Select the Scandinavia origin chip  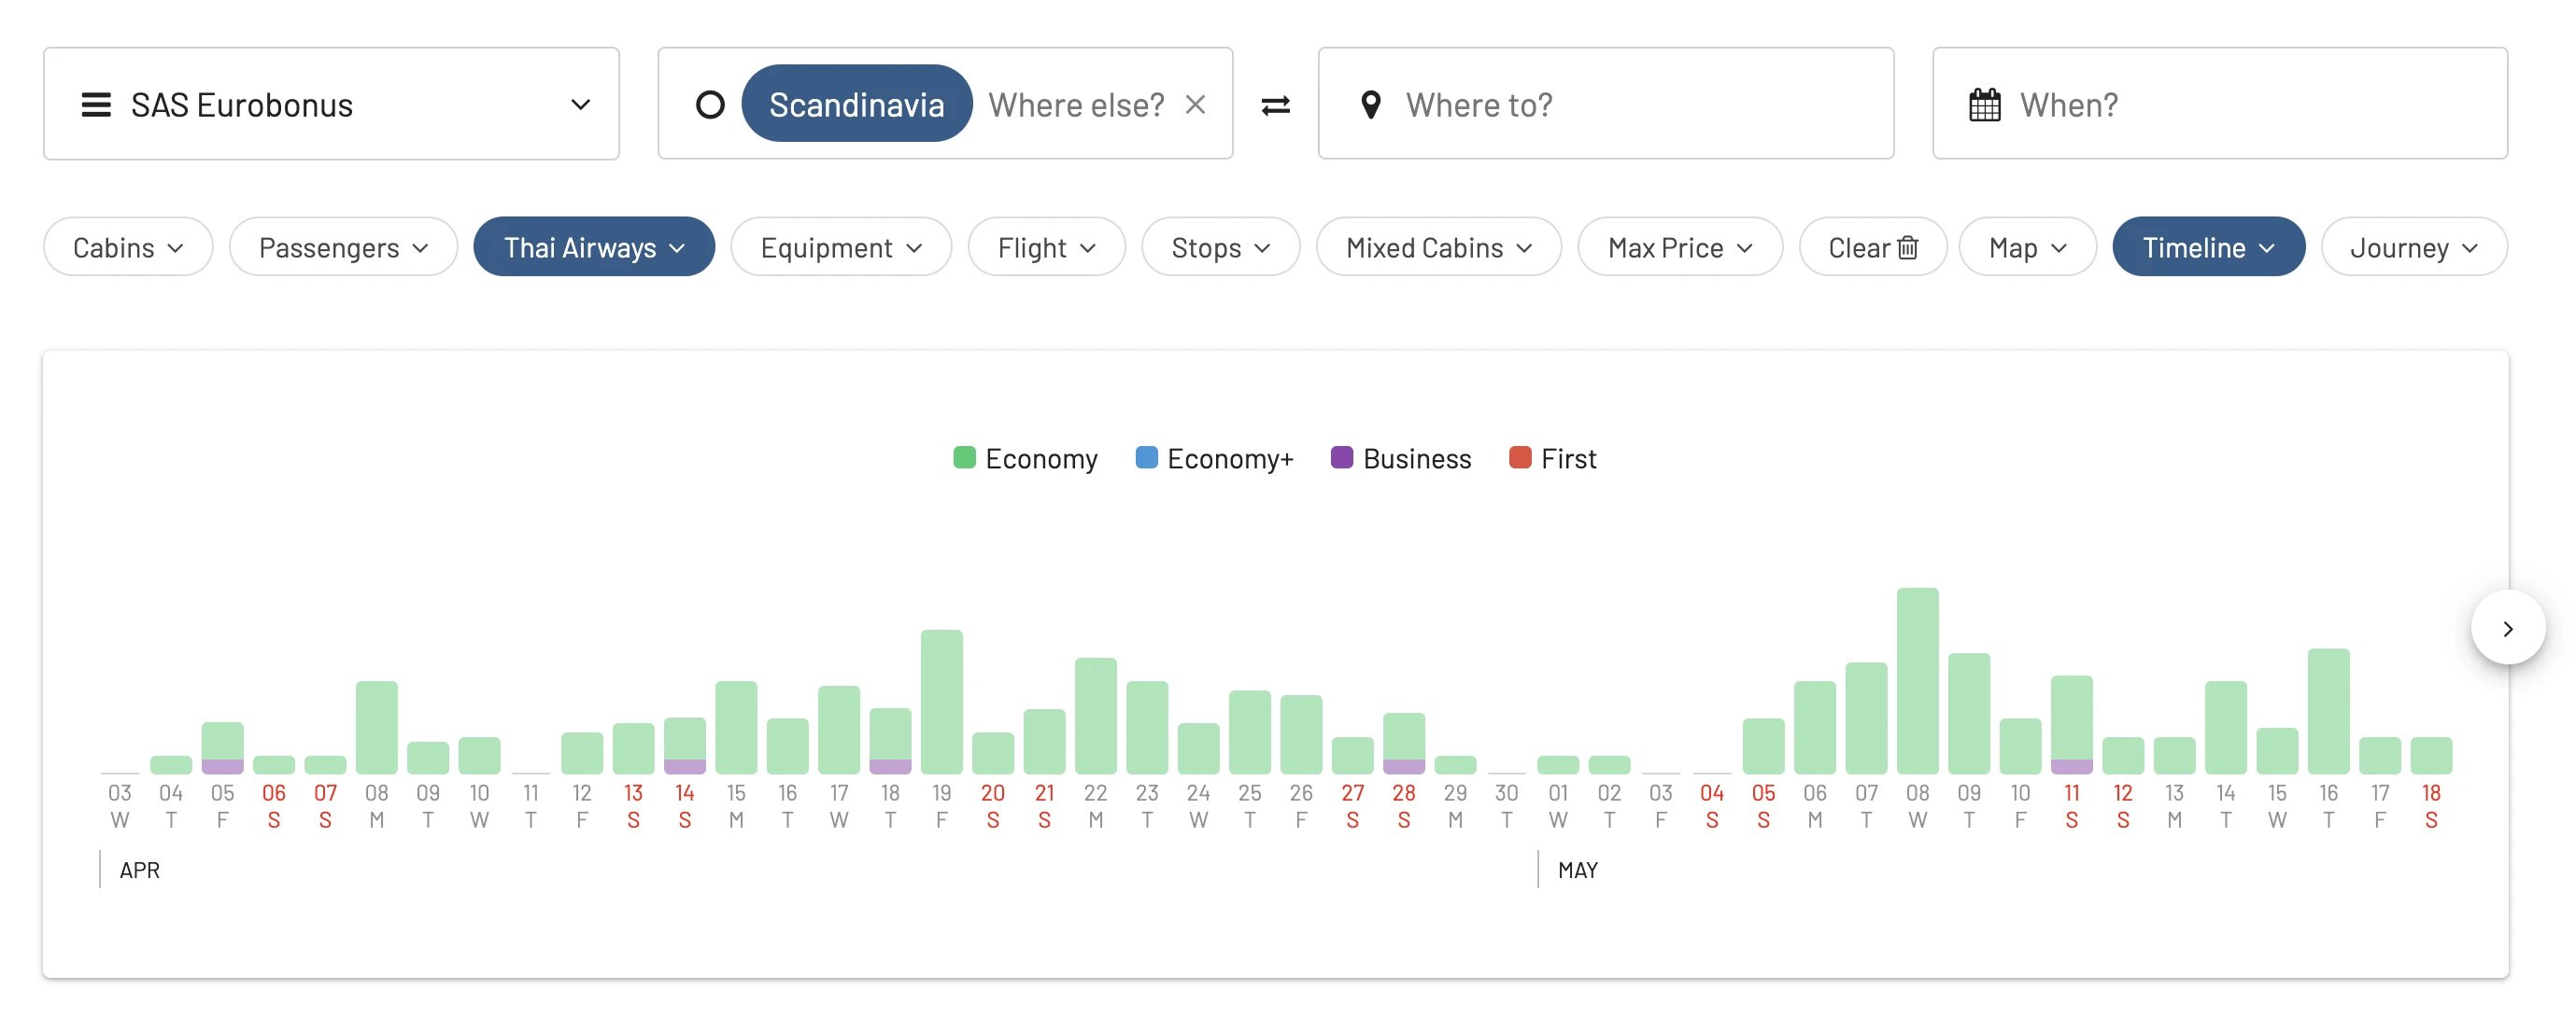[856, 104]
